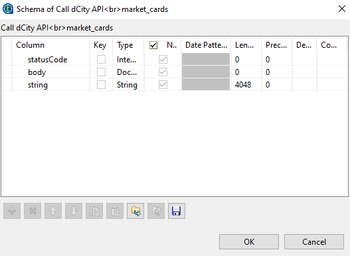Click the import schema folder icon
The width and height of the screenshot is (350, 256).
135,211
